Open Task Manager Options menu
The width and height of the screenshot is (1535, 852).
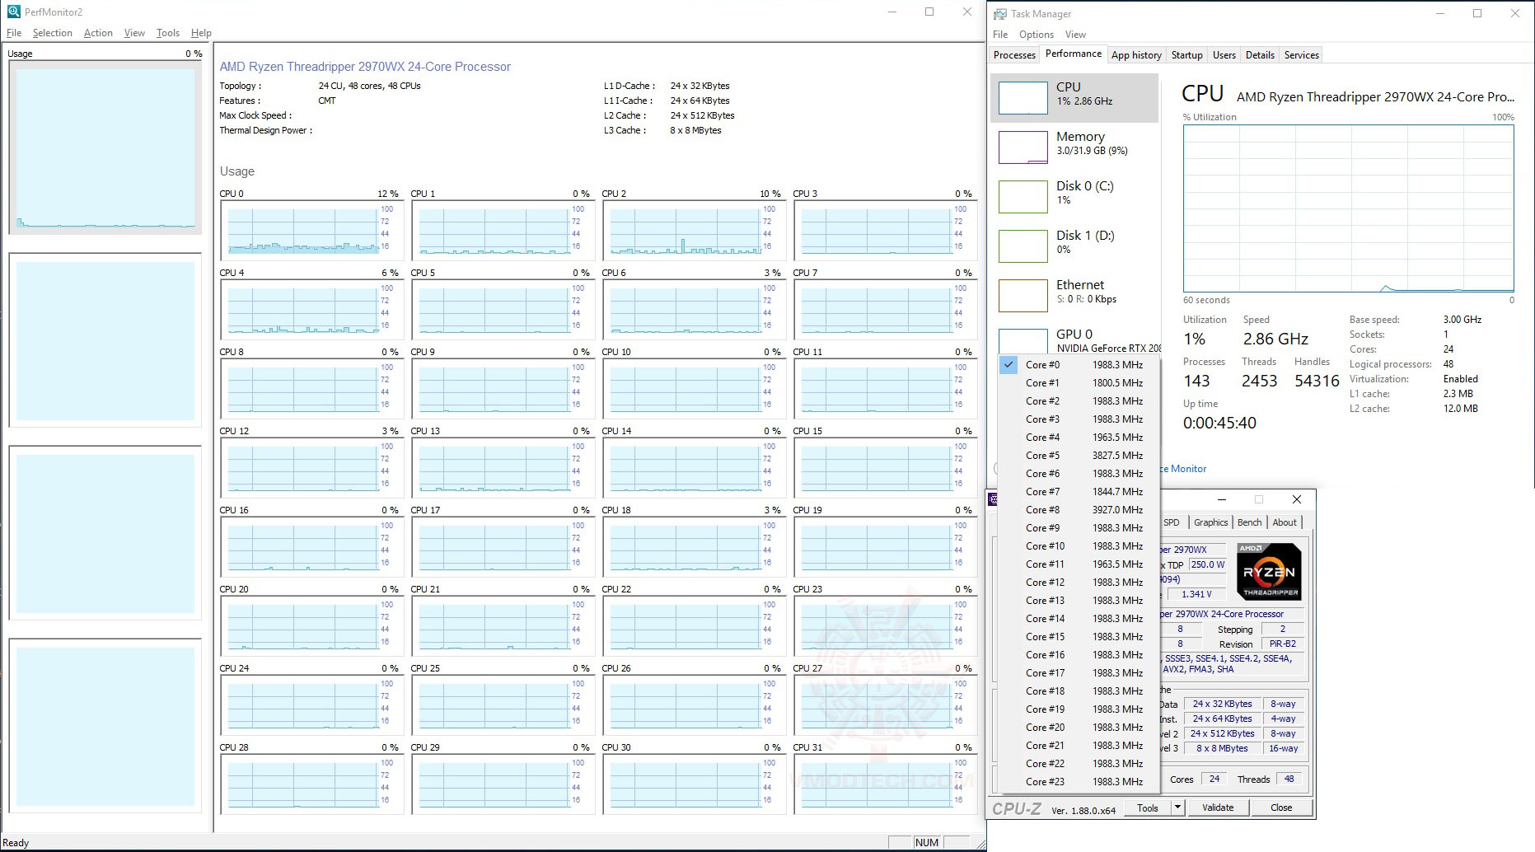[x=1037, y=35]
